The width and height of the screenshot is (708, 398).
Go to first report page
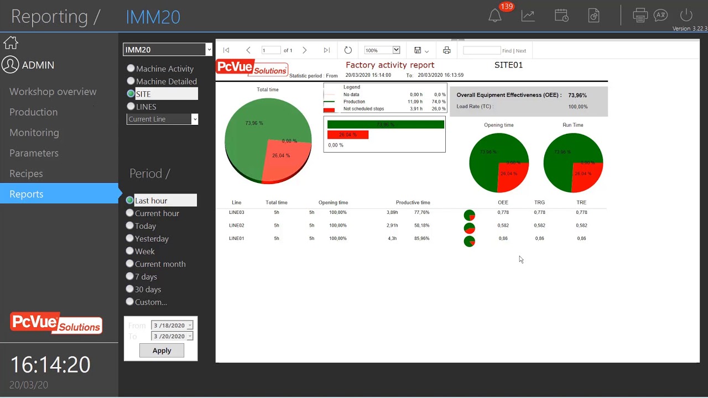[x=226, y=50]
